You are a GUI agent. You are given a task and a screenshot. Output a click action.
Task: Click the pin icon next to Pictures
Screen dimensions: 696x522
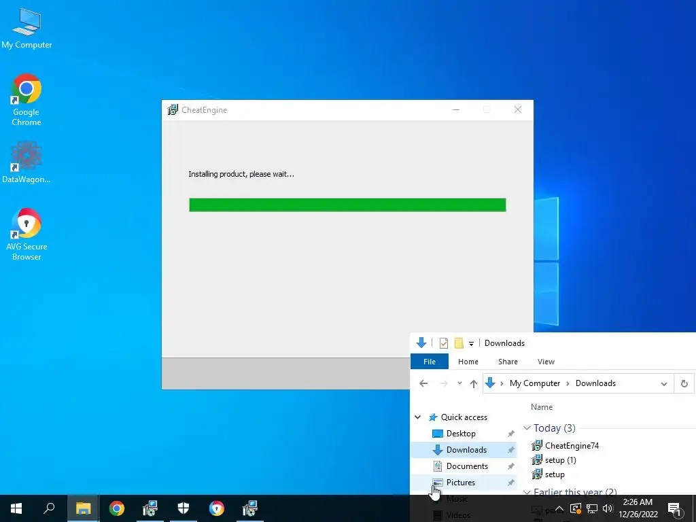pos(511,483)
